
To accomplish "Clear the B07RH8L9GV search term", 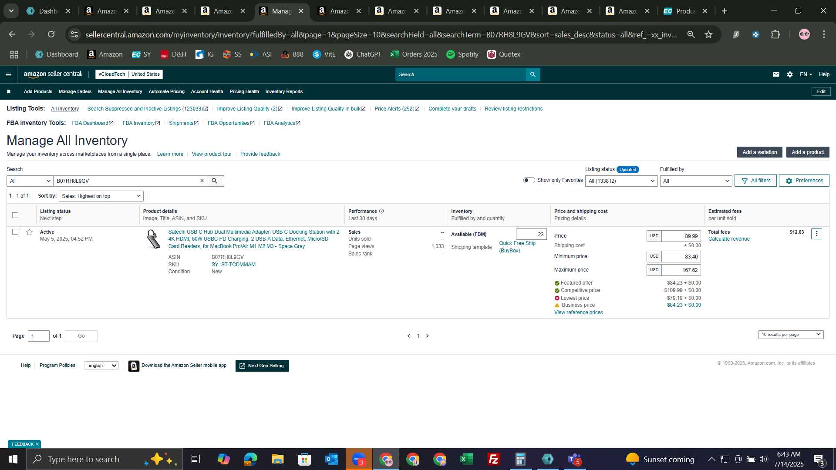I will pyautogui.click(x=202, y=181).
